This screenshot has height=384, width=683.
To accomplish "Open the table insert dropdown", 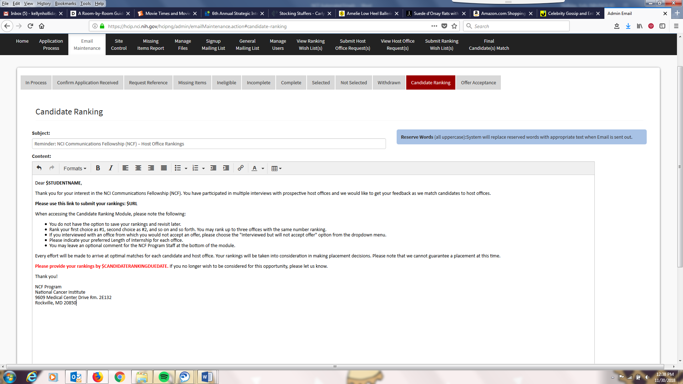I will coord(276,169).
